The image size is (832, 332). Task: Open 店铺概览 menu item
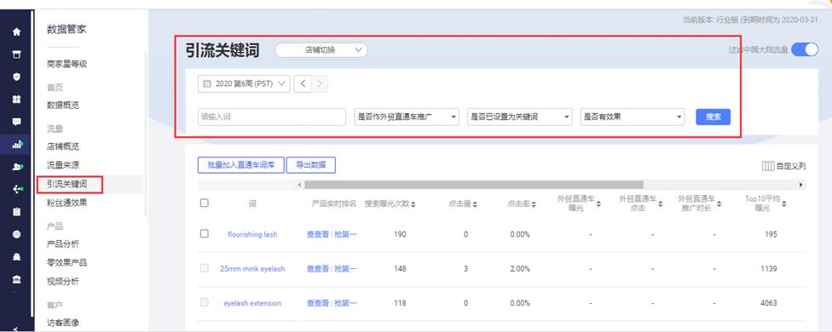[x=62, y=146]
